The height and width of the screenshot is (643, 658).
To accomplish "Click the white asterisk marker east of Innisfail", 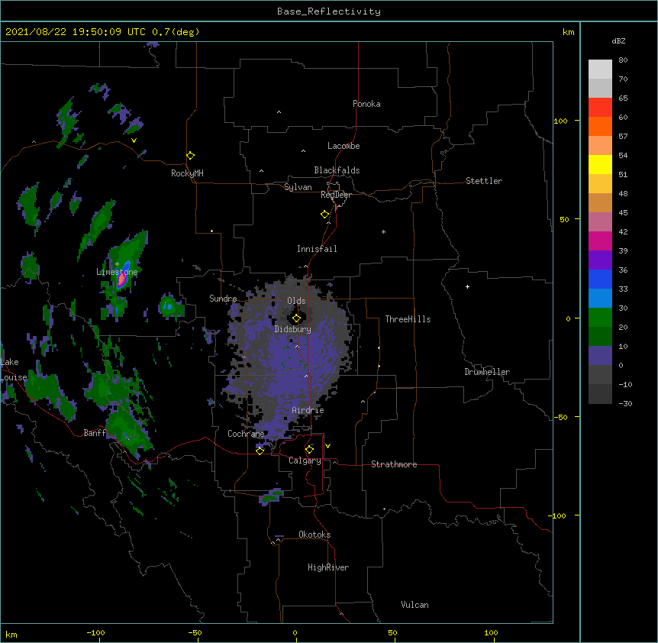I will [x=383, y=231].
